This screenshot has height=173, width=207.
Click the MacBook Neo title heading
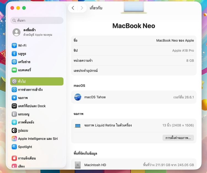coord(134,26)
